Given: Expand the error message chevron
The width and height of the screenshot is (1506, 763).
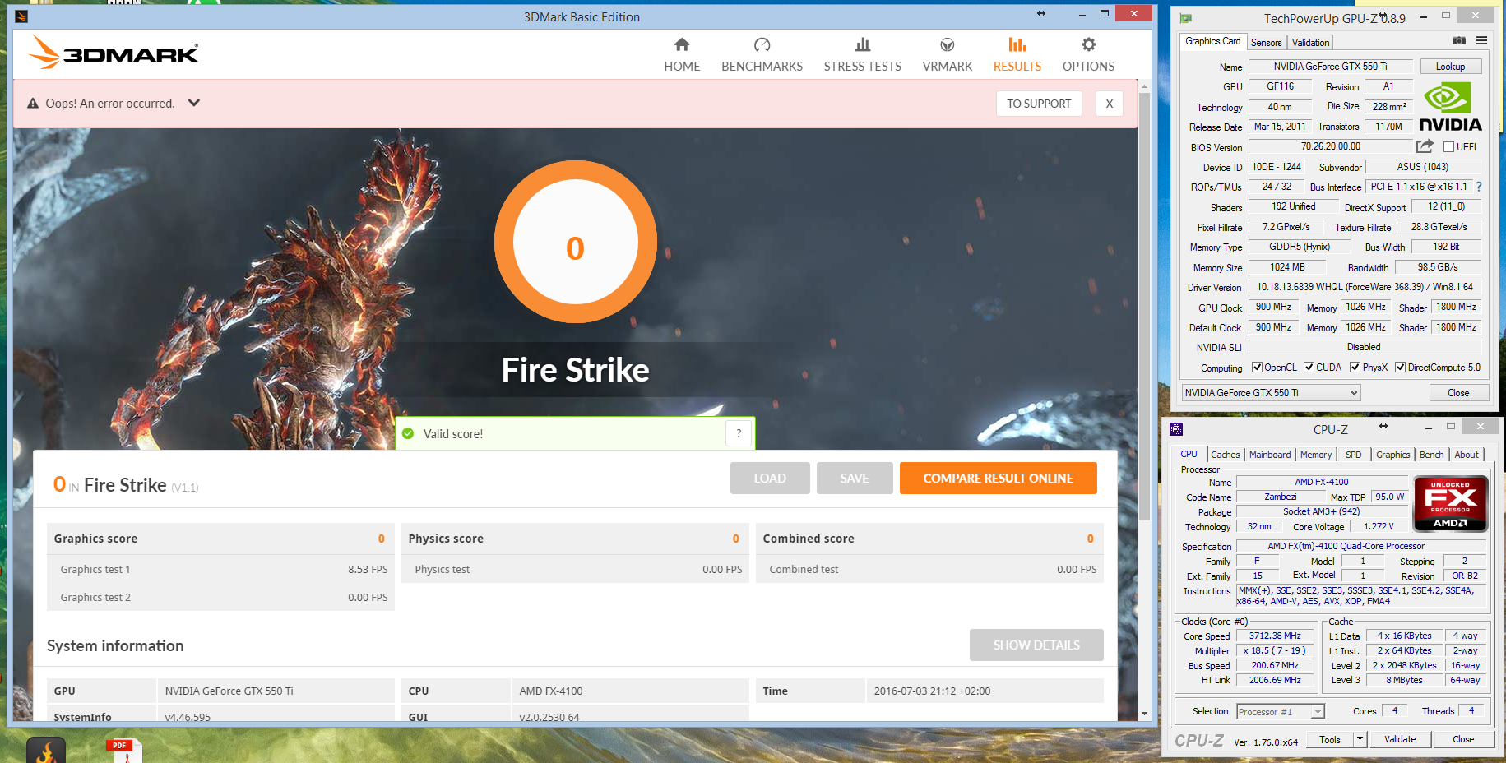Looking at the screenshot, I should click(x=194, y=103).
